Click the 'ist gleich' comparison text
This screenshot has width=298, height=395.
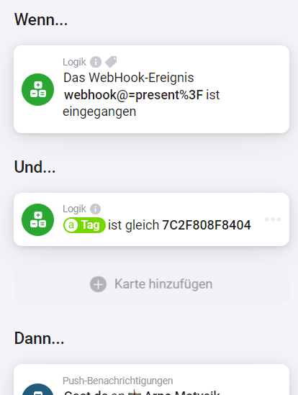pyautogui.click(x=134, y=225)
